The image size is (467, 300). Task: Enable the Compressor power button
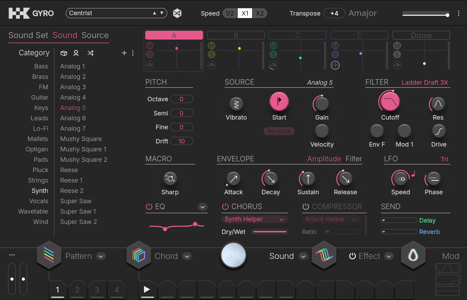(x=305, y=207)
